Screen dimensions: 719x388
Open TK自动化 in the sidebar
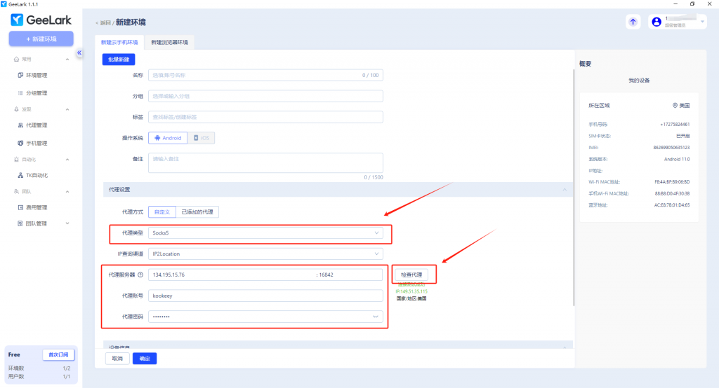click(x=37, y=175)
